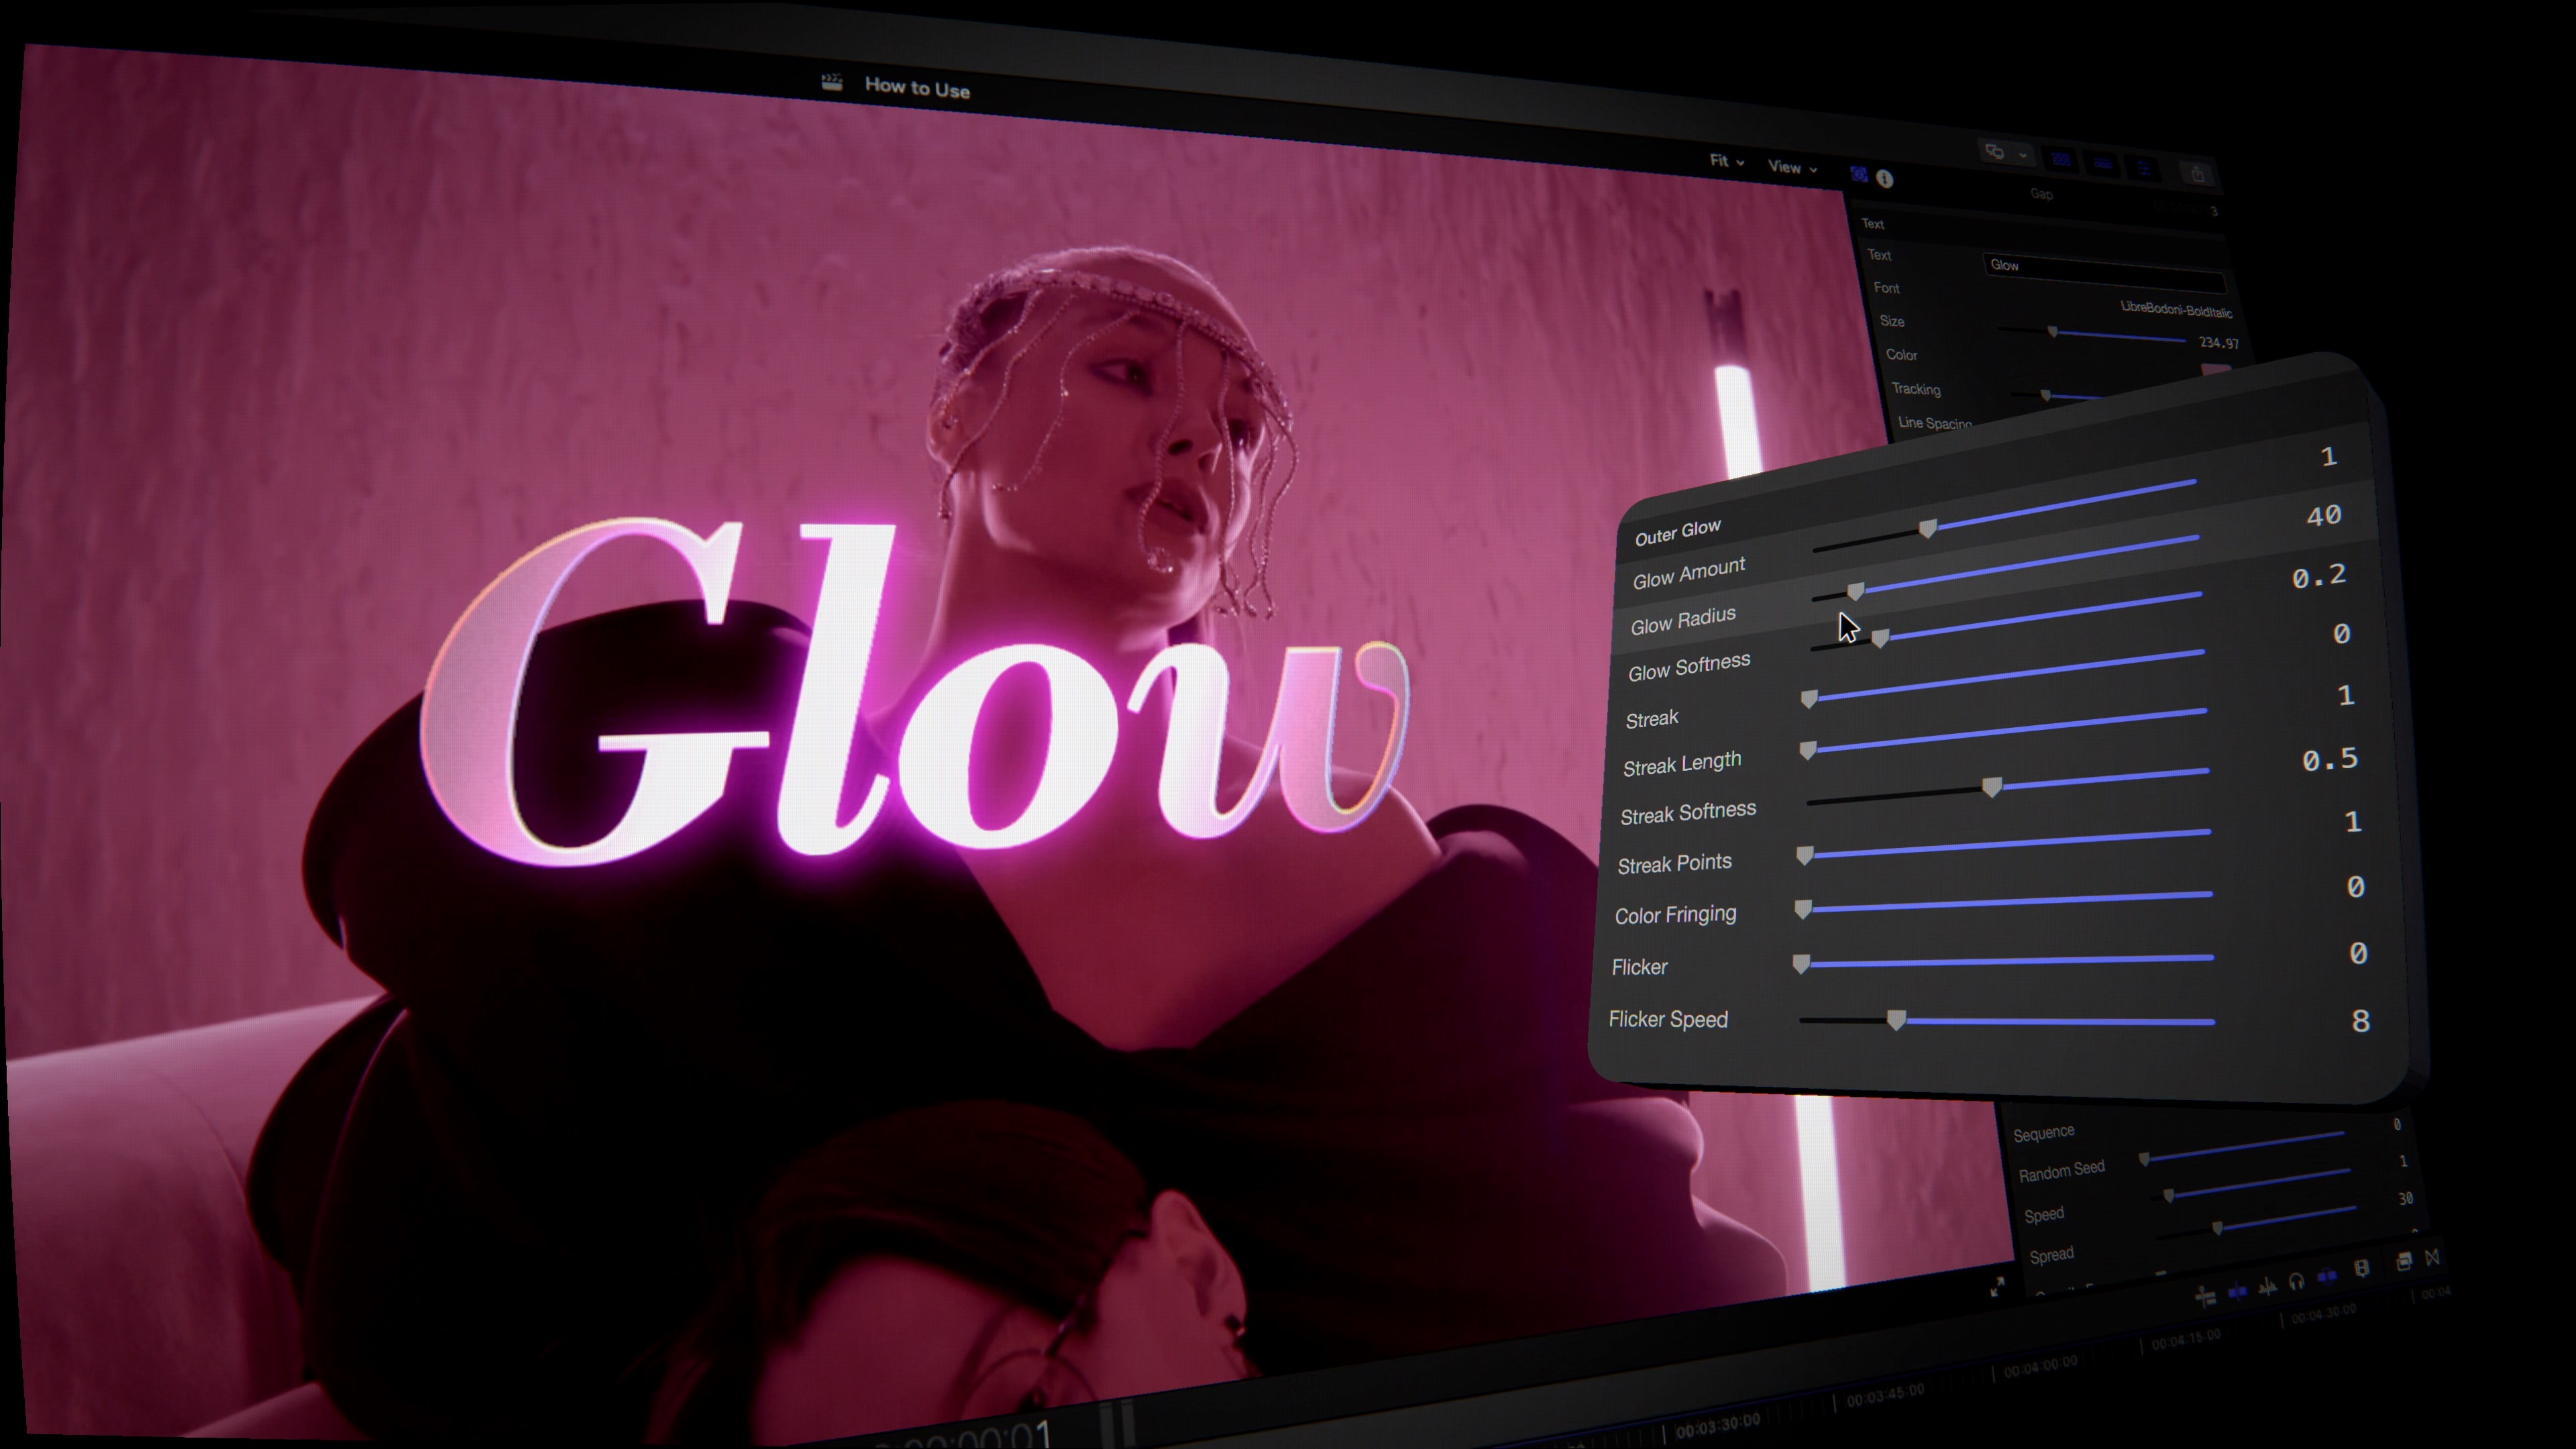Click the Glow Softness value 0.2
The width and height of the screenshot is (2576, 1449).
pyautogui.click(x=2319, y=576)
